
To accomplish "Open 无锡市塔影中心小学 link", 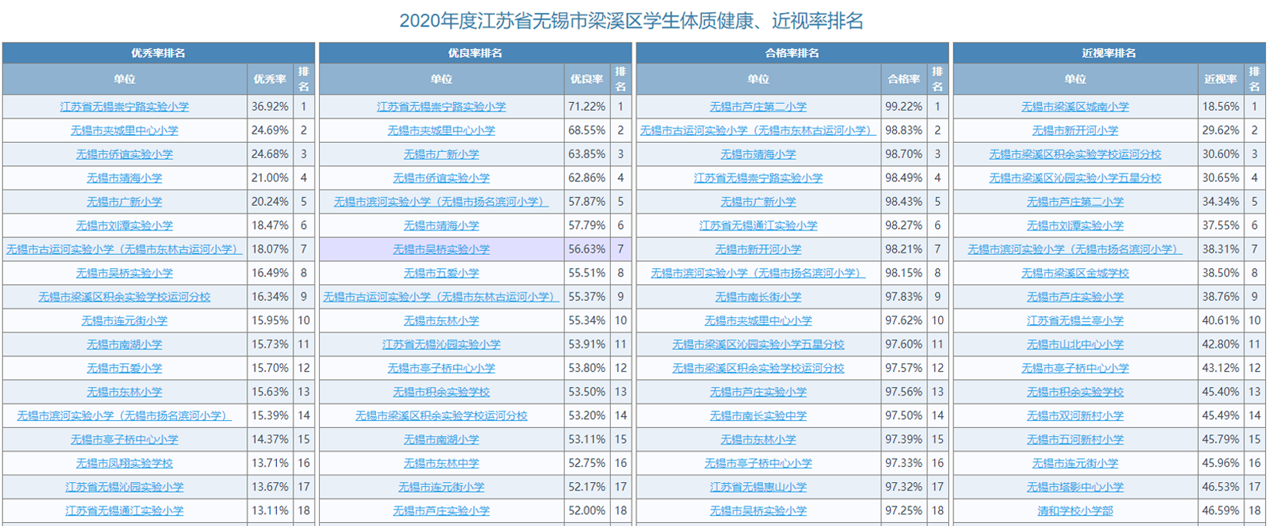I will click(x=1075, y=487).
